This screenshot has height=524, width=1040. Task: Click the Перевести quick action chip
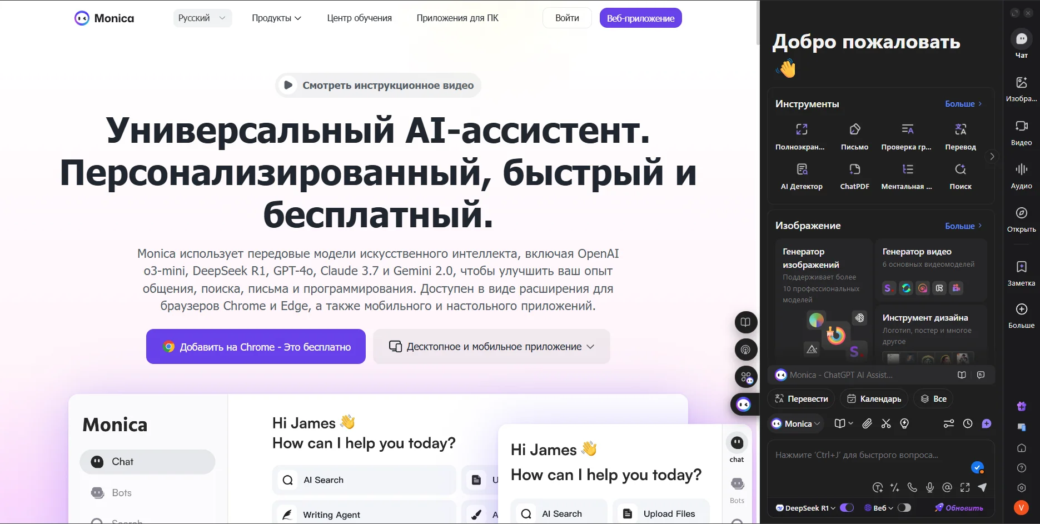coord(802,398)
